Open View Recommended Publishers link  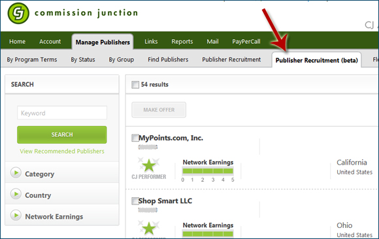point(62,151)
